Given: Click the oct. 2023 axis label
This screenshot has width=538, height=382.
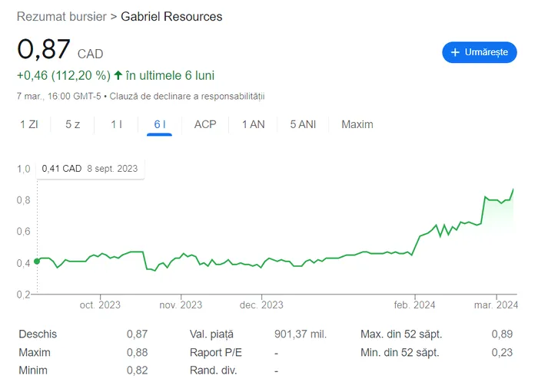Looking at the screenshot, I should [100, 305].
